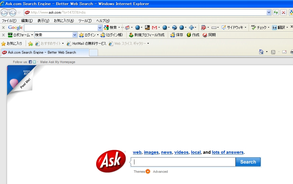This screenshot has height=184, width=293.
Task: Click the red Ask logo
Action: pos(111,161)
